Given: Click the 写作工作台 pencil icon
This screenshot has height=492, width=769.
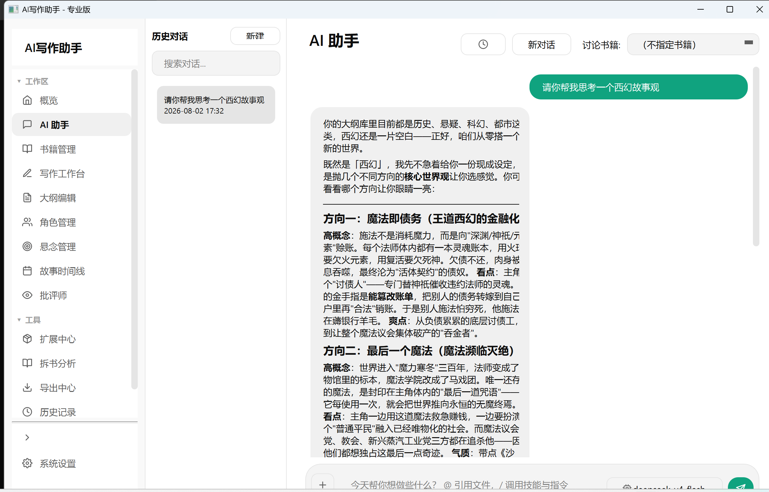Looking at the screenshot, I should point(27,173).
